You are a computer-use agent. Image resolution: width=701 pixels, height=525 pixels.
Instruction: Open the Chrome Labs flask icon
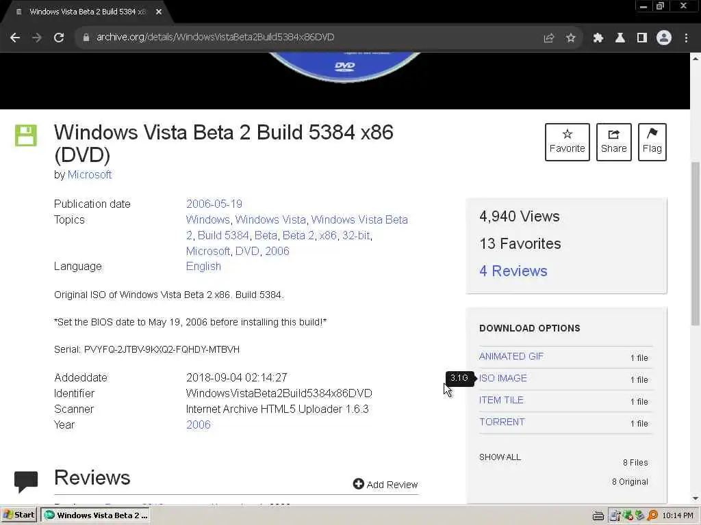click(620, 38)
